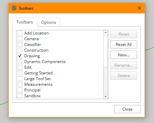Open the New... toolbar dialog

point(124,55)
